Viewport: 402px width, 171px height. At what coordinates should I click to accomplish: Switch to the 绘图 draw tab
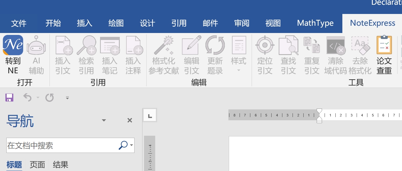[x=116, y=23]
